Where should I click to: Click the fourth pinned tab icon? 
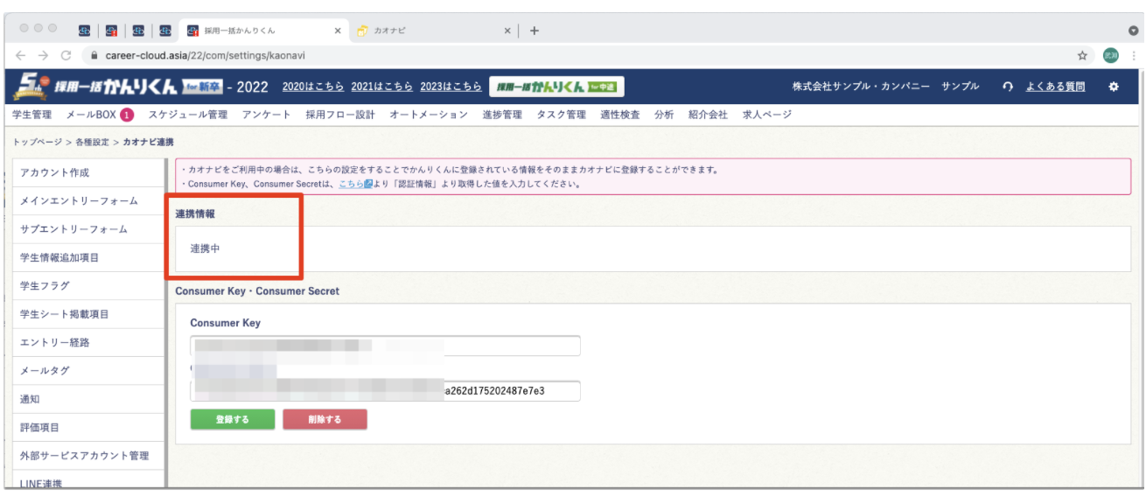(165, 30)
